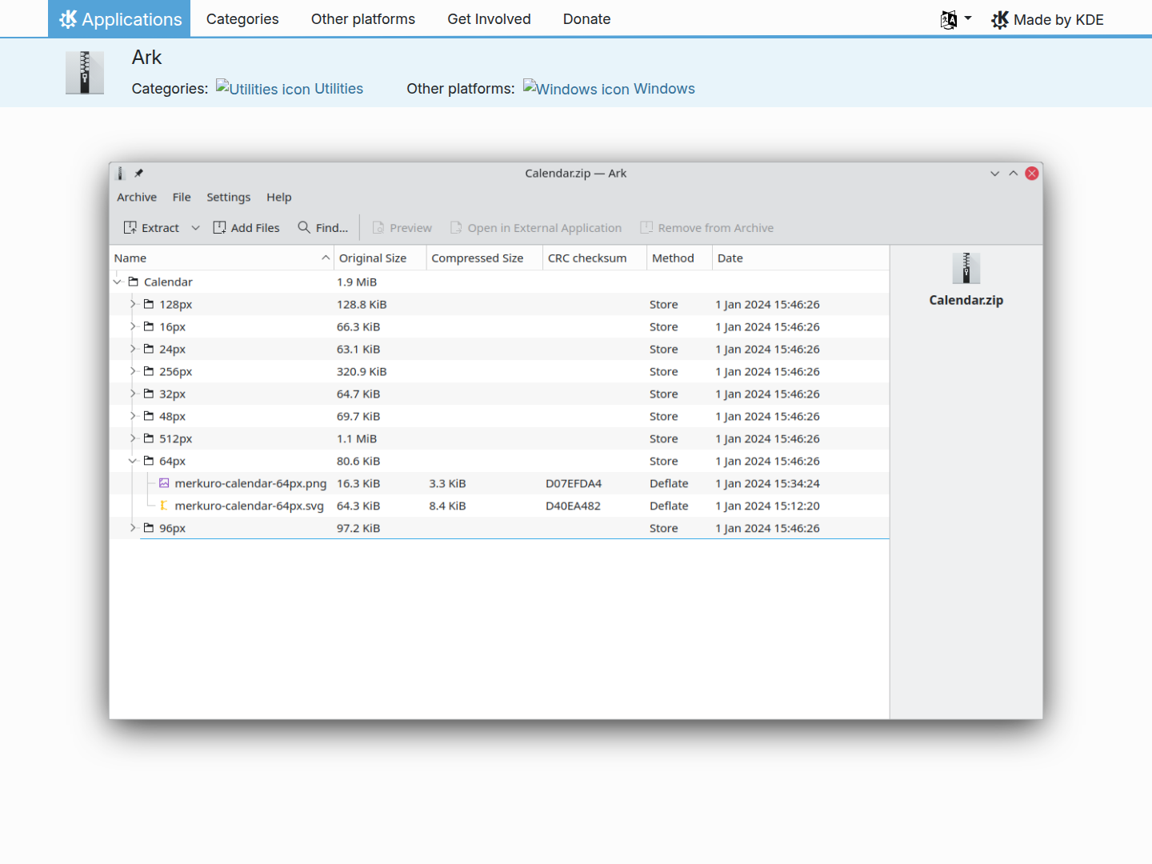Click the Ark zipper icon in page header
The width and height of the screenshot is (1152, 864).
click(85, 73)
